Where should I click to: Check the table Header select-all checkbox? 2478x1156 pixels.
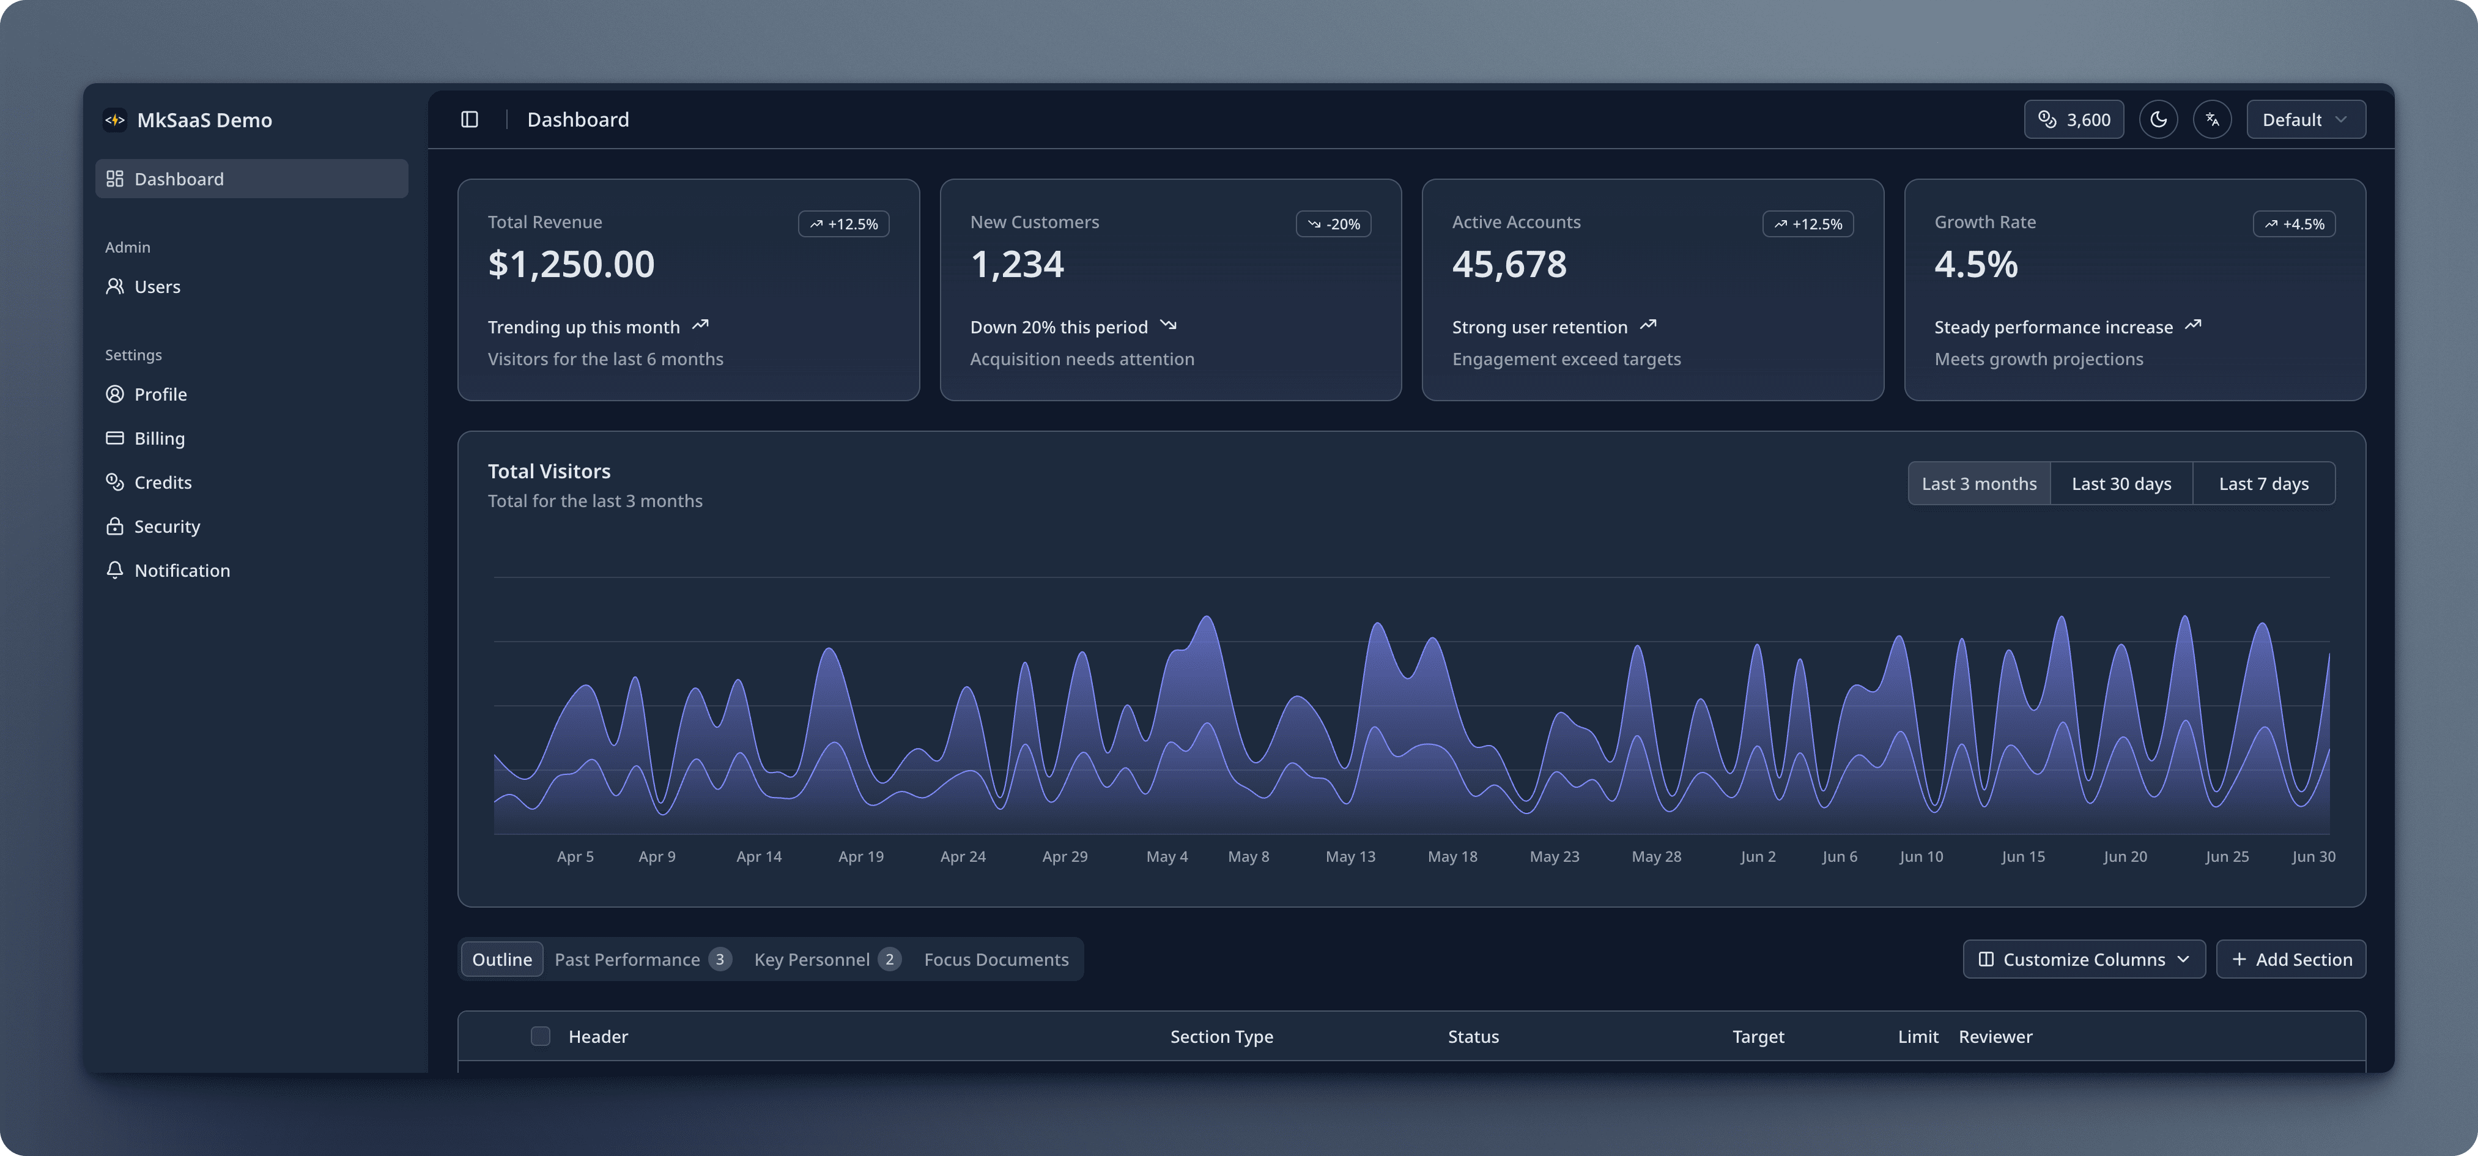(x=541, y=1036)
